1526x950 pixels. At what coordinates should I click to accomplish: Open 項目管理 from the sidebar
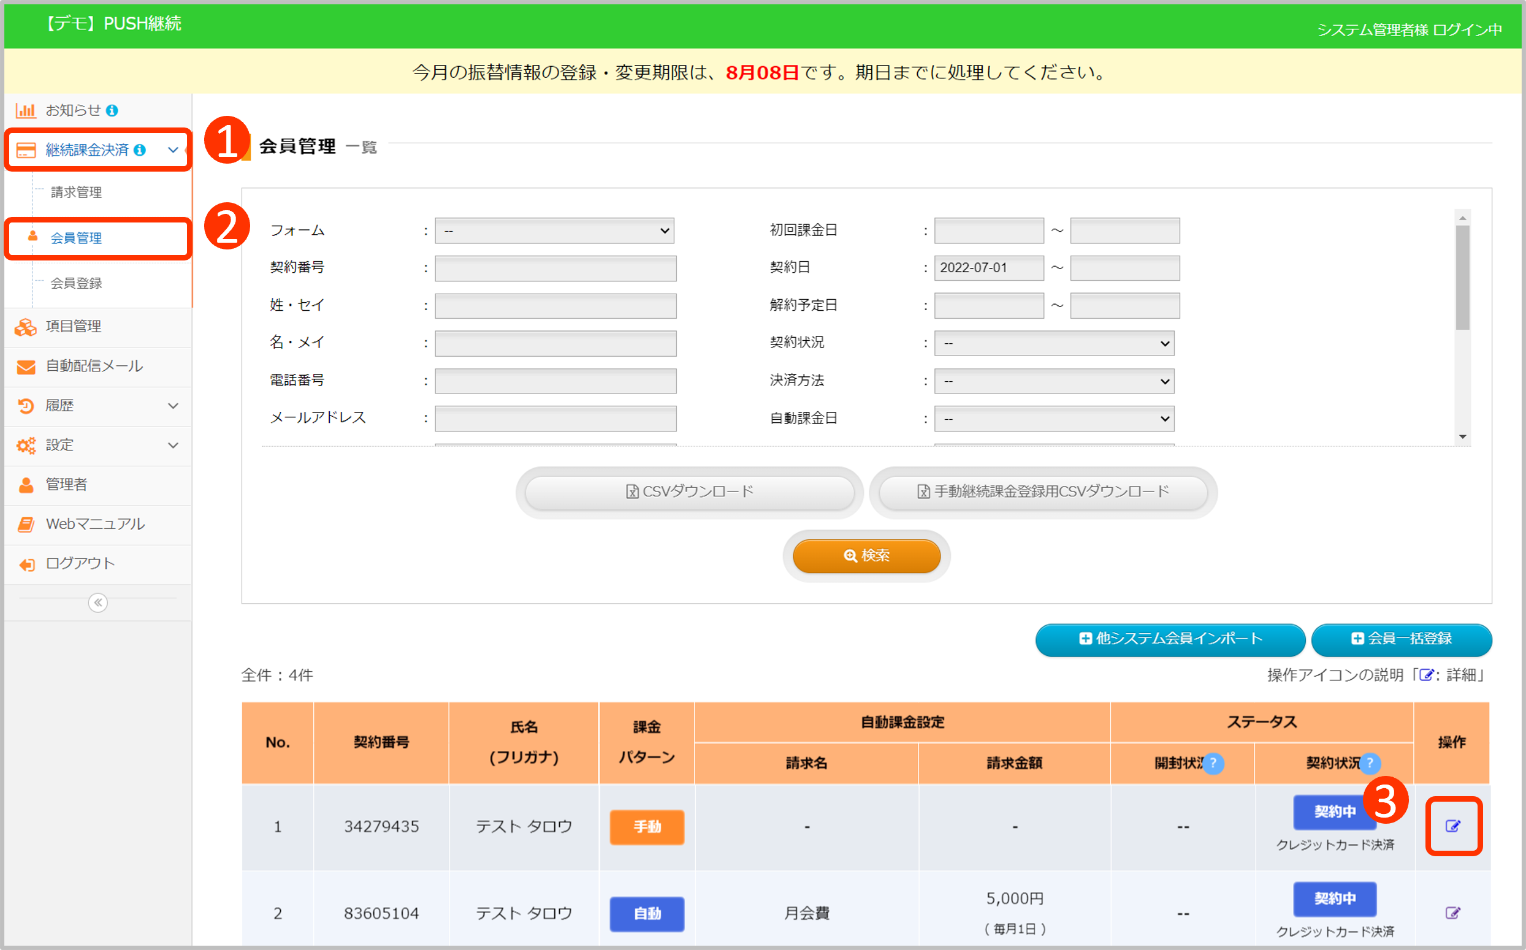(x=73, y=326)
